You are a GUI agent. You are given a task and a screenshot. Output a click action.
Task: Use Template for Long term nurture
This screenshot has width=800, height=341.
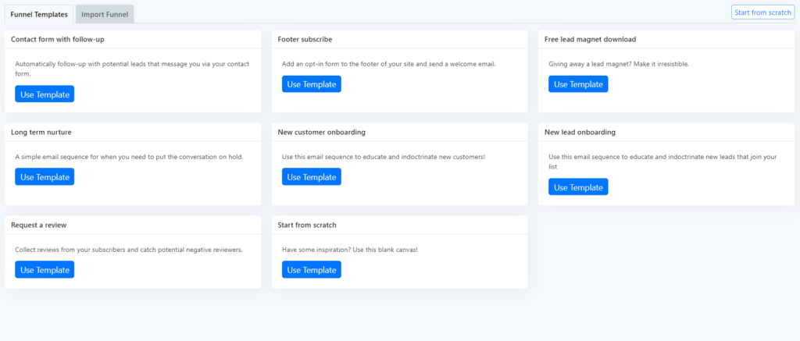tap(45, 177)
